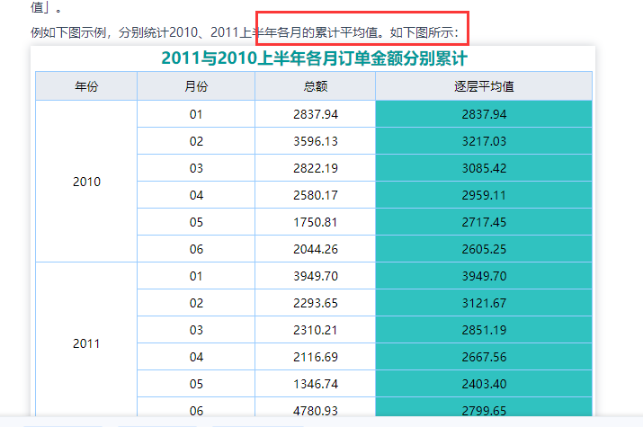This screenshot has height=427, width=643.
Task: Click the average value 2667.56
Action: tap(484, 357)
